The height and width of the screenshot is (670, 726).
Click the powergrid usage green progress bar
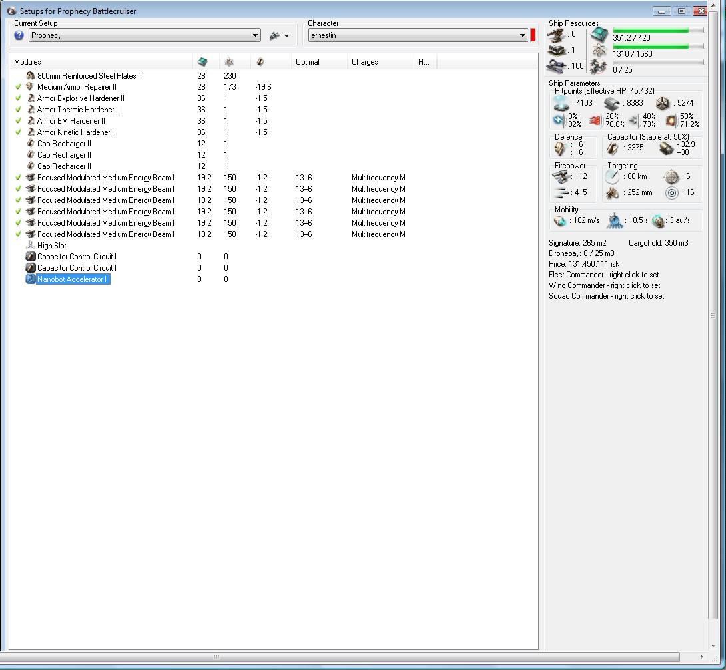[x=658, y=46]
